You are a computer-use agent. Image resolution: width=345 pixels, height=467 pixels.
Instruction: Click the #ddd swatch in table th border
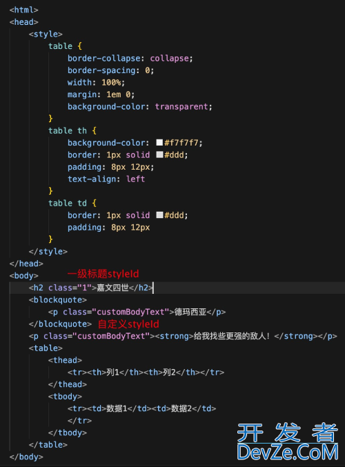click(x=159, y=155)
